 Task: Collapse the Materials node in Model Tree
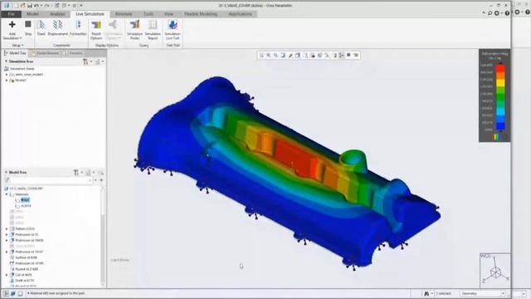point(7,194)
